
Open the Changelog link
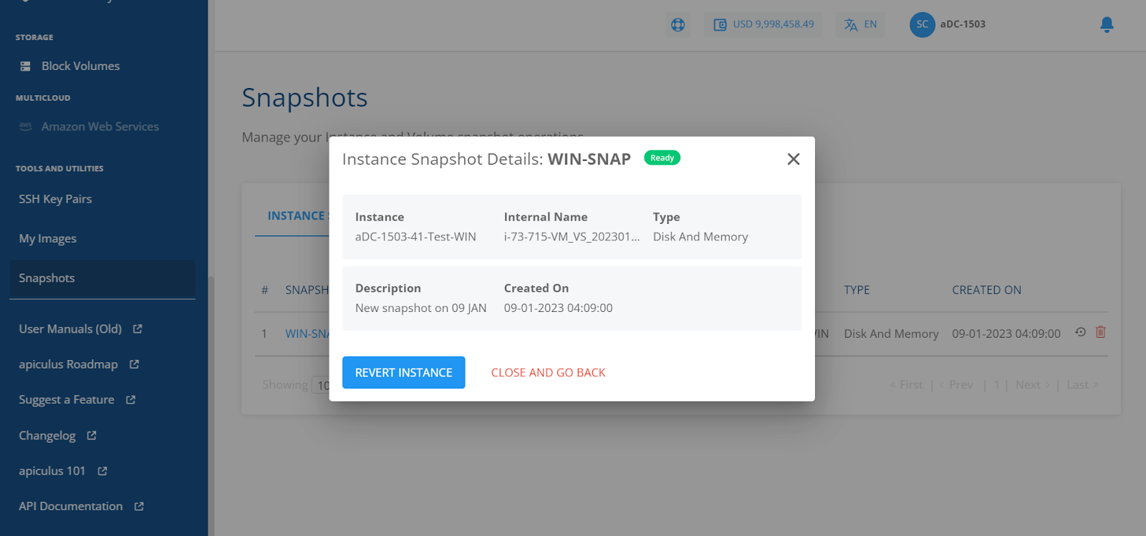[47, 436]
